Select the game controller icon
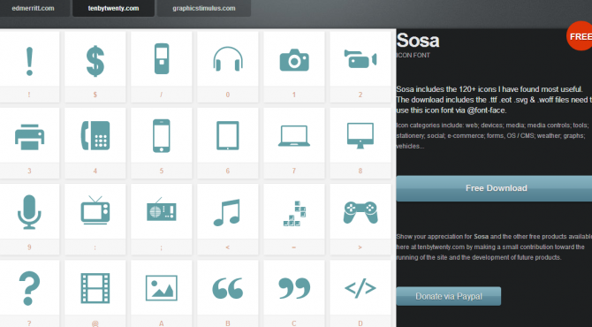592x327 pixels. tap(361, 213)
